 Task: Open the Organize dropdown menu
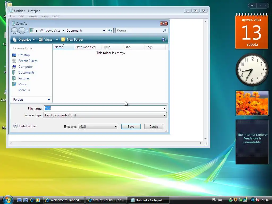[24, 40]
